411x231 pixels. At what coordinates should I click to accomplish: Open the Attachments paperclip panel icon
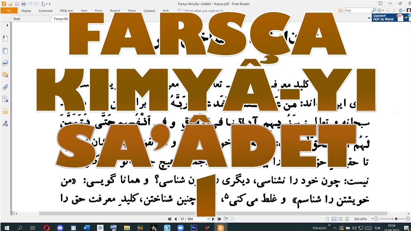[5, 87]
